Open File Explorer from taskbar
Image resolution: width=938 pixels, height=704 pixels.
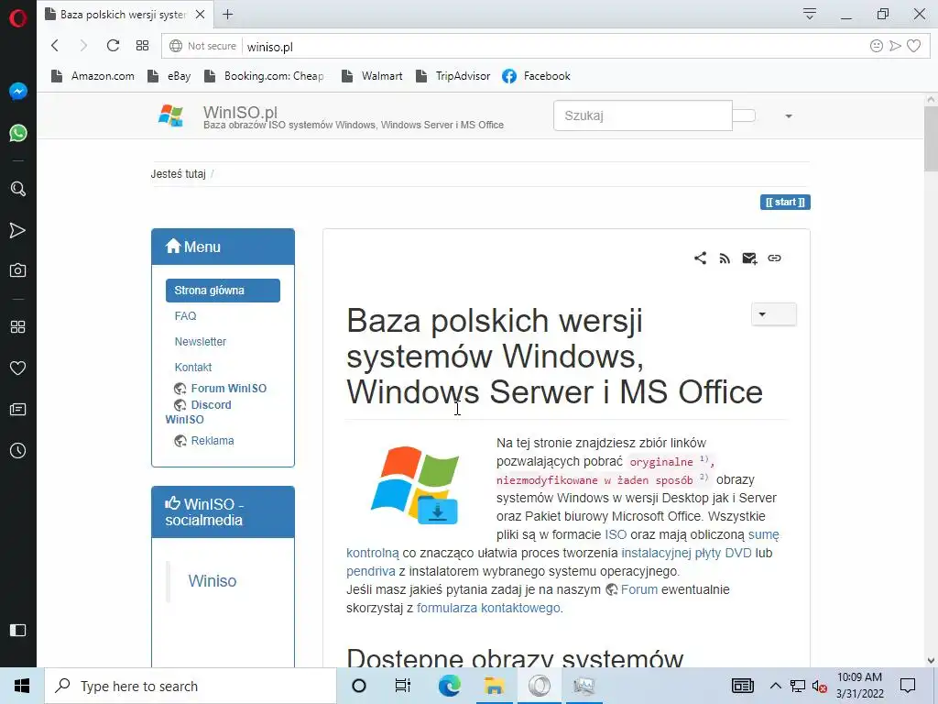[x=494, y=686]
